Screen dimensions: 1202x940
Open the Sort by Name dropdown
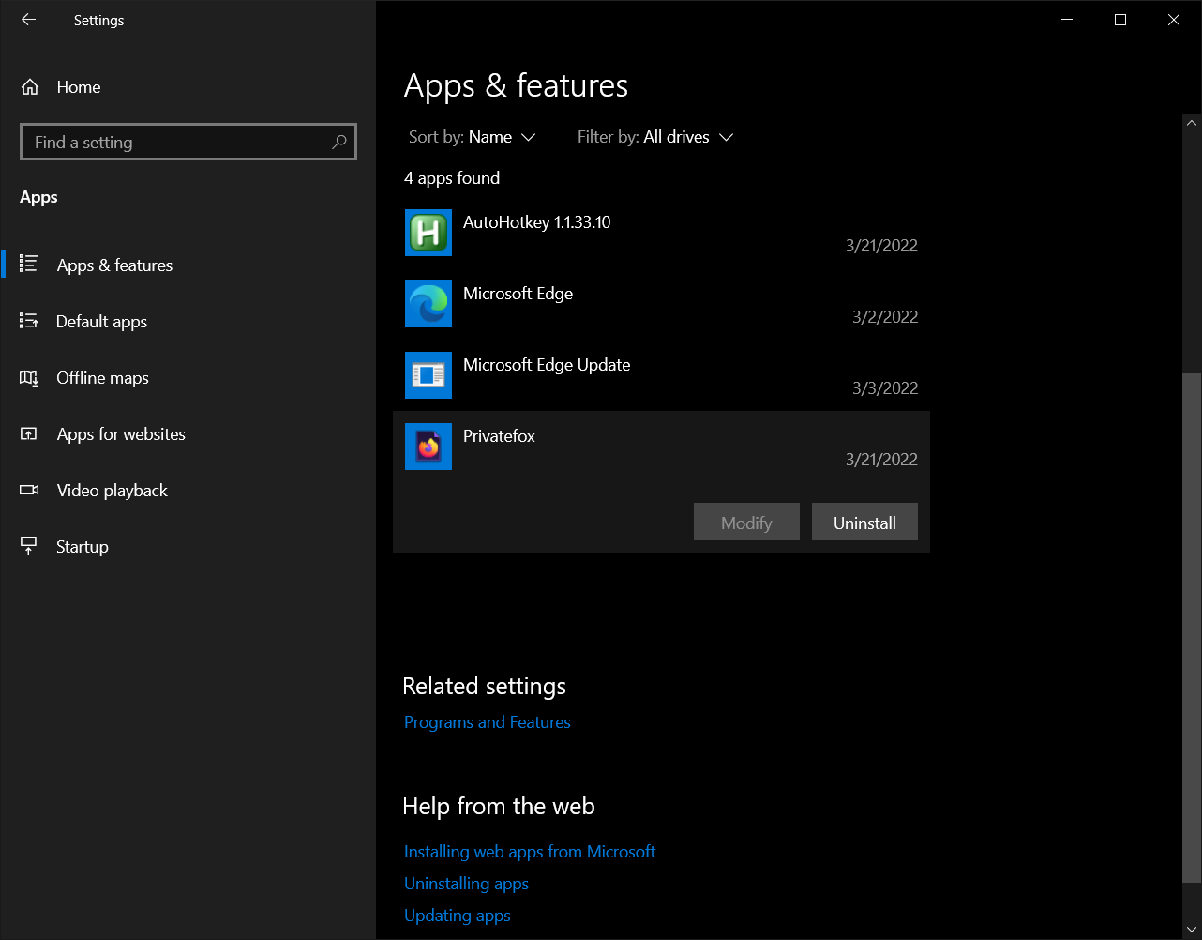pos(473,137)
